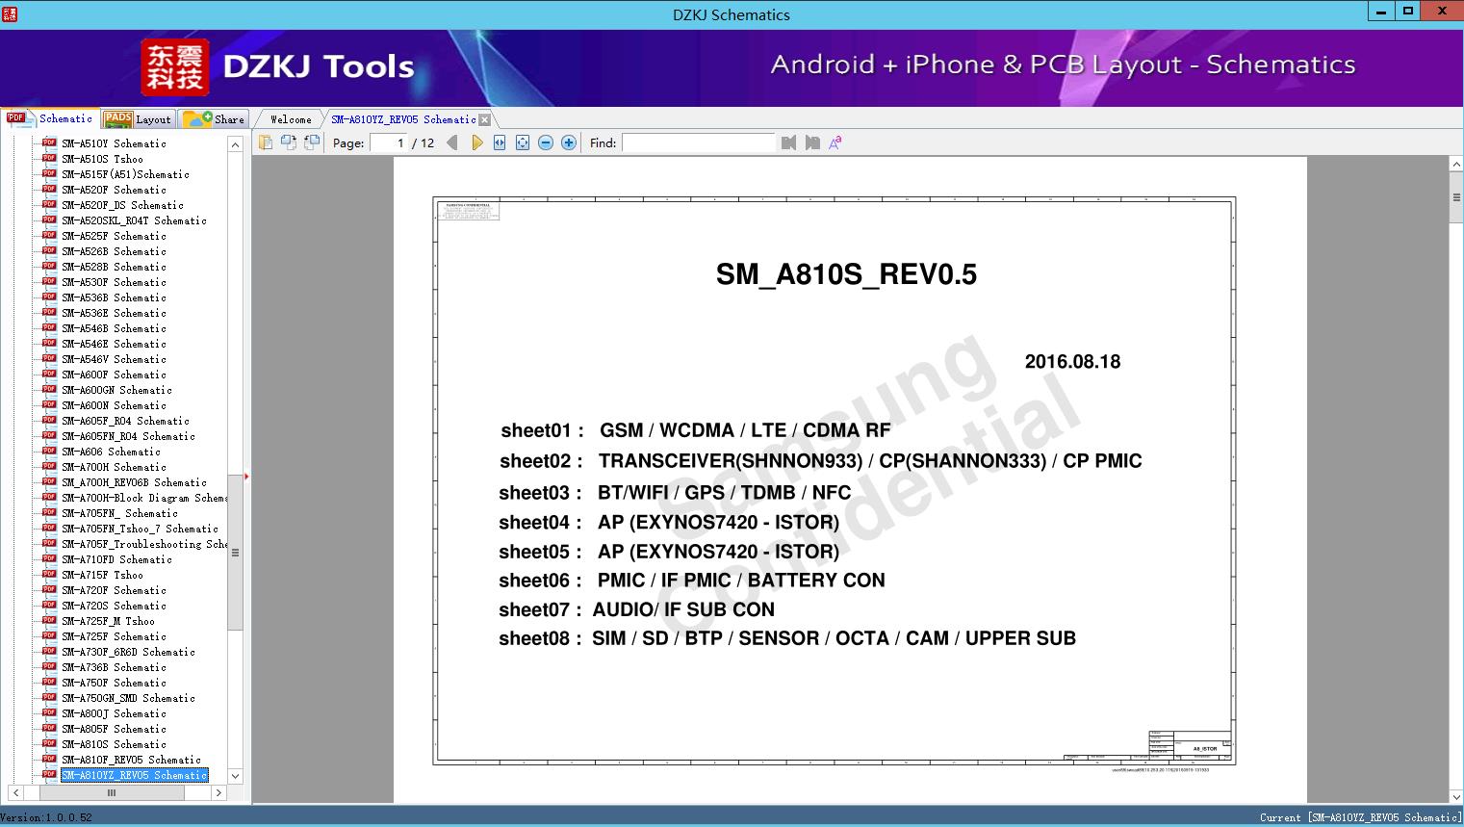
Task: Click the copy page icon in the toolbar
Action: click(x=265, y=142)
